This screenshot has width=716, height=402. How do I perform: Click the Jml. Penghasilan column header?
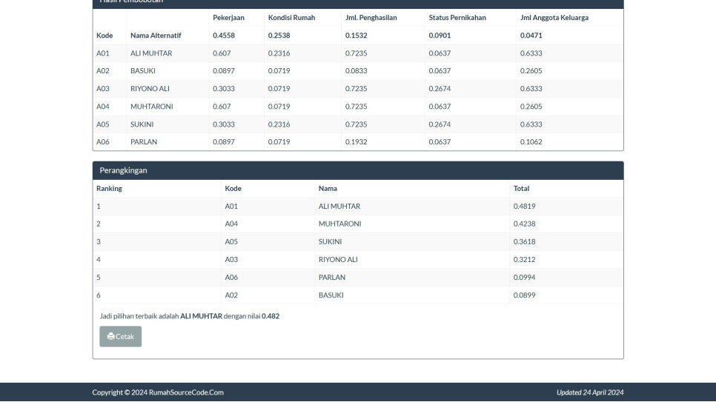click(x=371, y=18)
